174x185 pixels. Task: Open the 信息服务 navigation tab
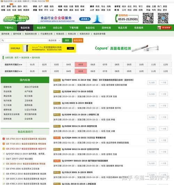(x=139, y=28)
